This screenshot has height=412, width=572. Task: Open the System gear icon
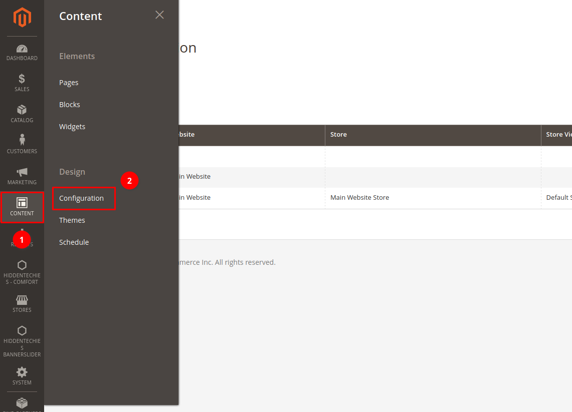point(22,372)
